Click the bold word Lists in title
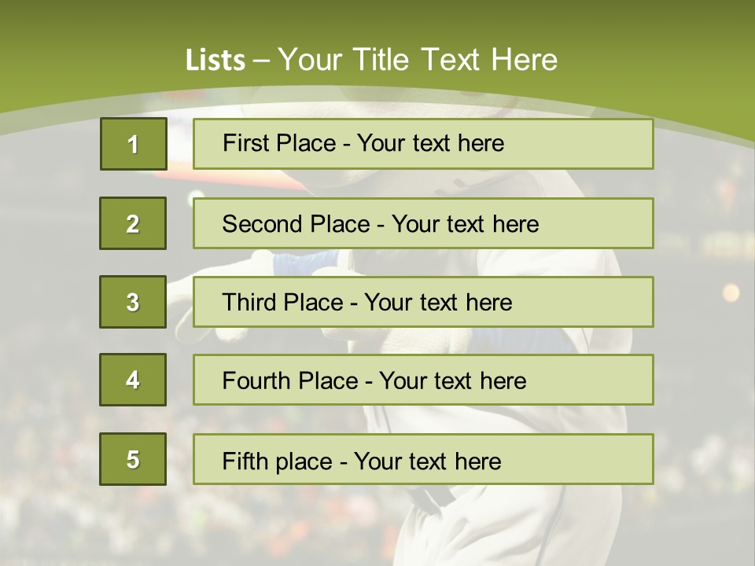Image resolution: width=755 pixels, height=566 pixels. (215, 60)
